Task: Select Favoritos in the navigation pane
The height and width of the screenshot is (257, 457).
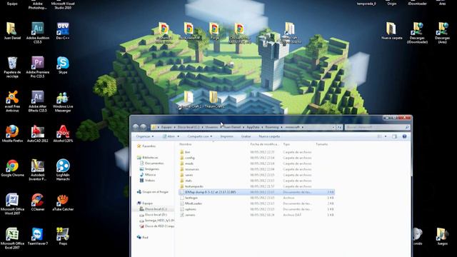Action: [149, 146]
